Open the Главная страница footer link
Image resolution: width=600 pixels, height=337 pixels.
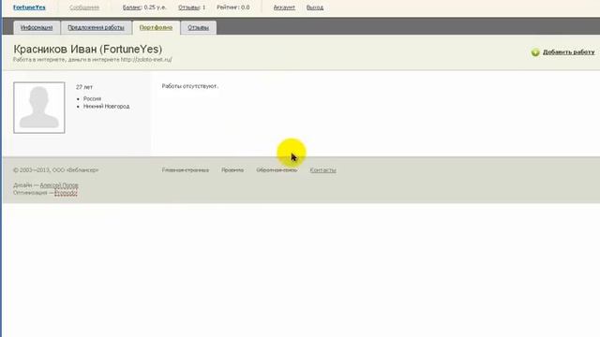[x=186, y=170]
